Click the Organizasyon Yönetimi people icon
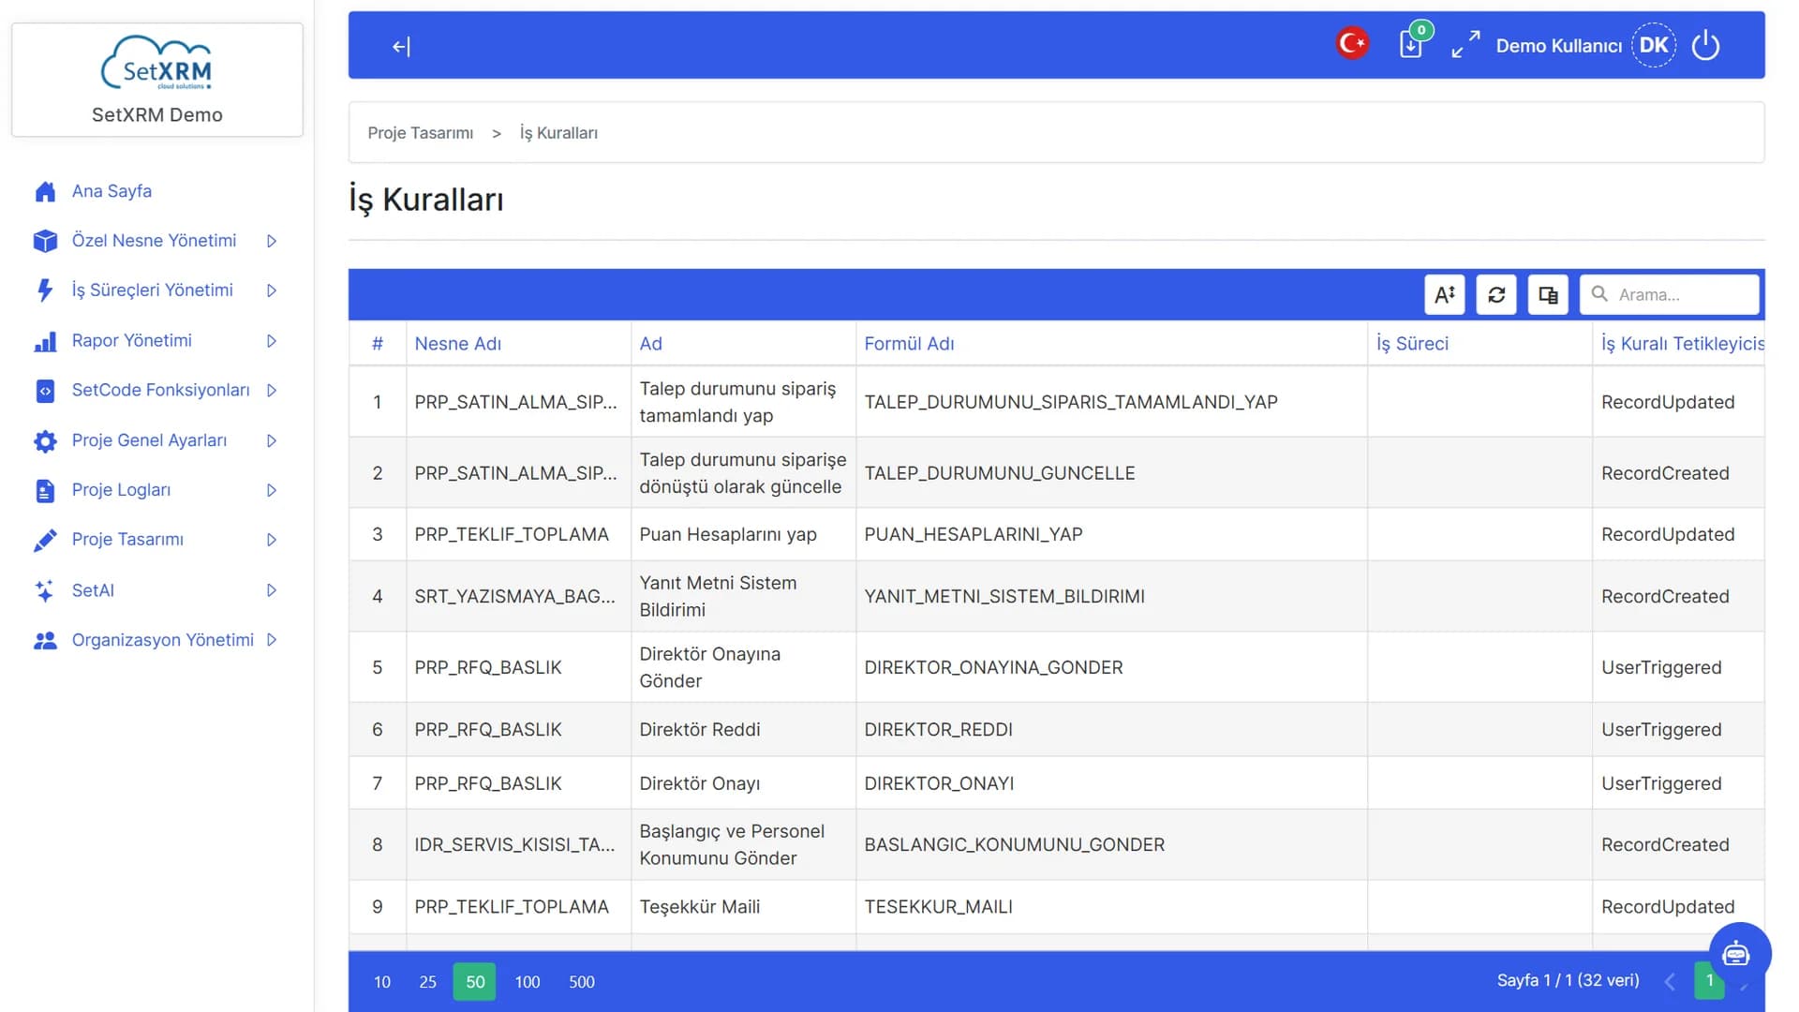This screenshot has height=1012, width=1799. [x=45, y=640]
